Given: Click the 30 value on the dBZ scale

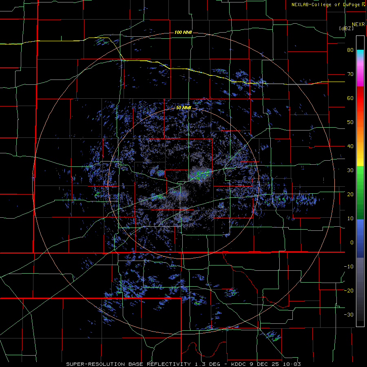Looking at the screenshot, I should 350,170.
